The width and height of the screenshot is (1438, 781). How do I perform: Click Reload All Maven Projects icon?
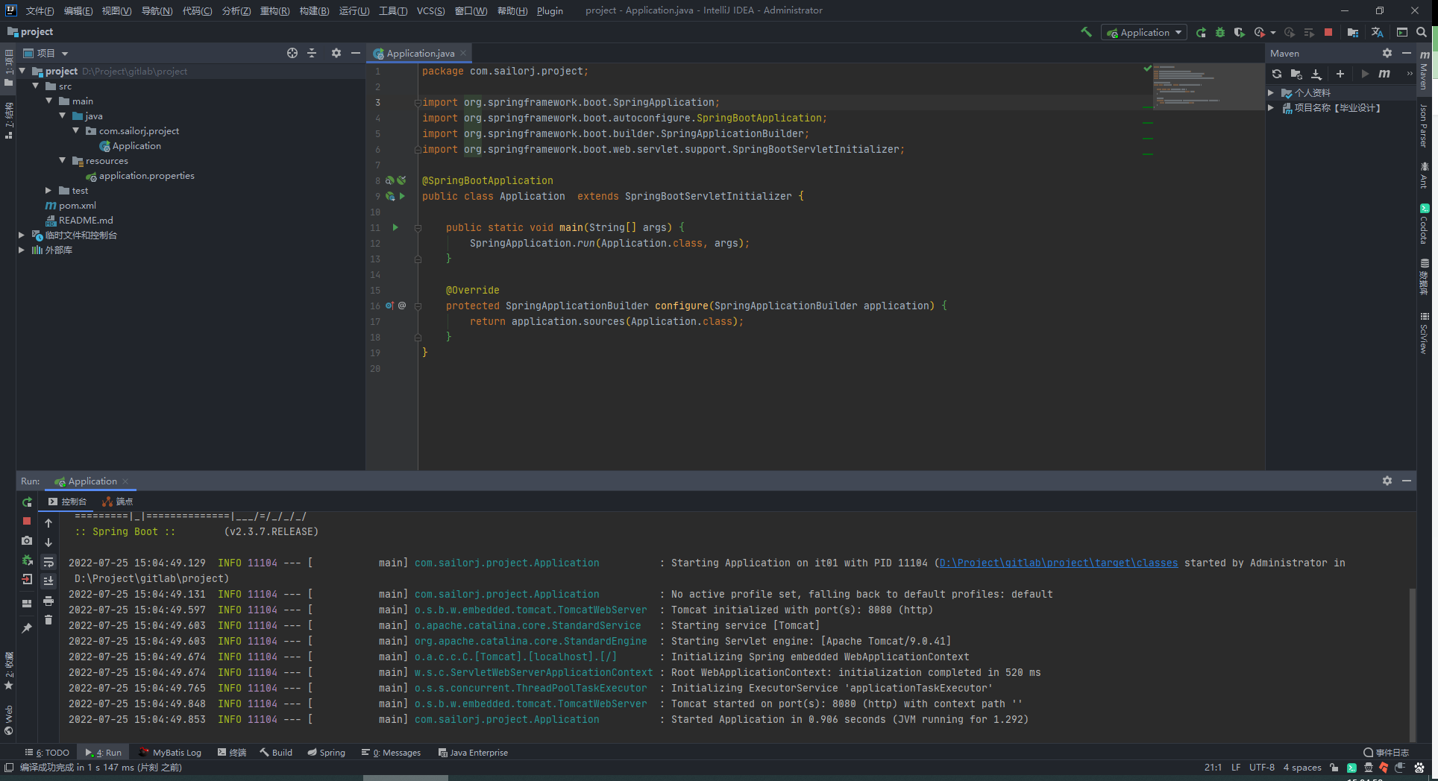tap(1277, 74)
